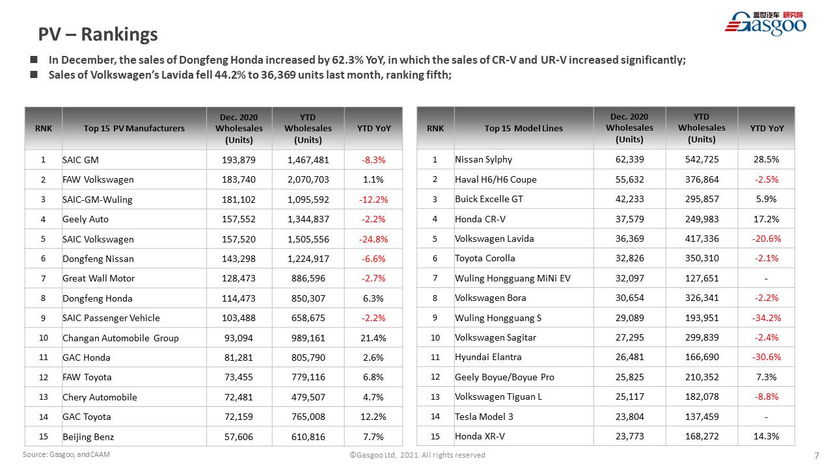Image resolution: width=833 pixels, height=468 pixels.
Task: Select the Dongfeng Honda 62.3% bullet sentence
Action: click(367, 60)
